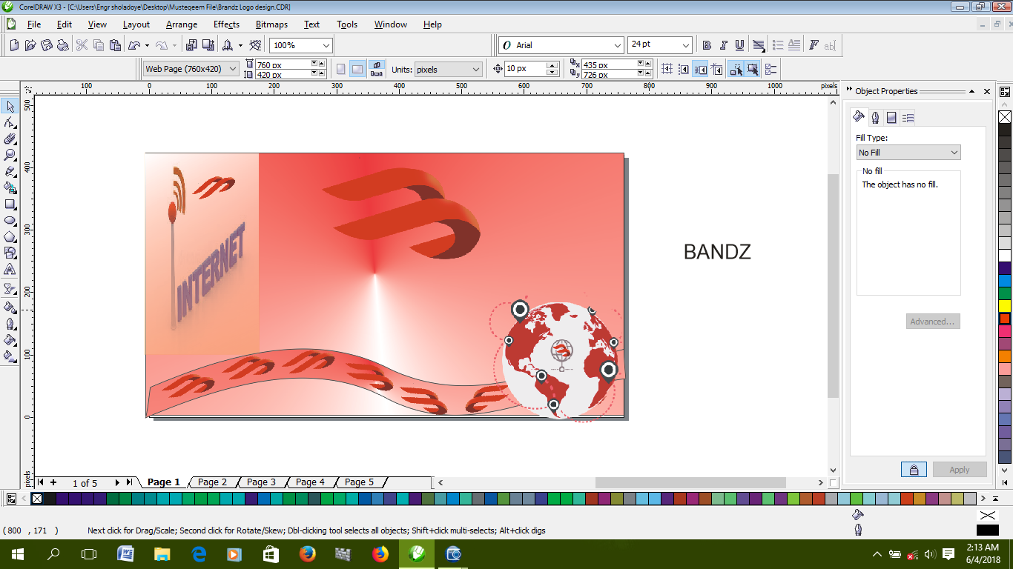Select the Pick tool
Screen dimensions: 1013x569
pyautogui.click(x=10, y=106)
